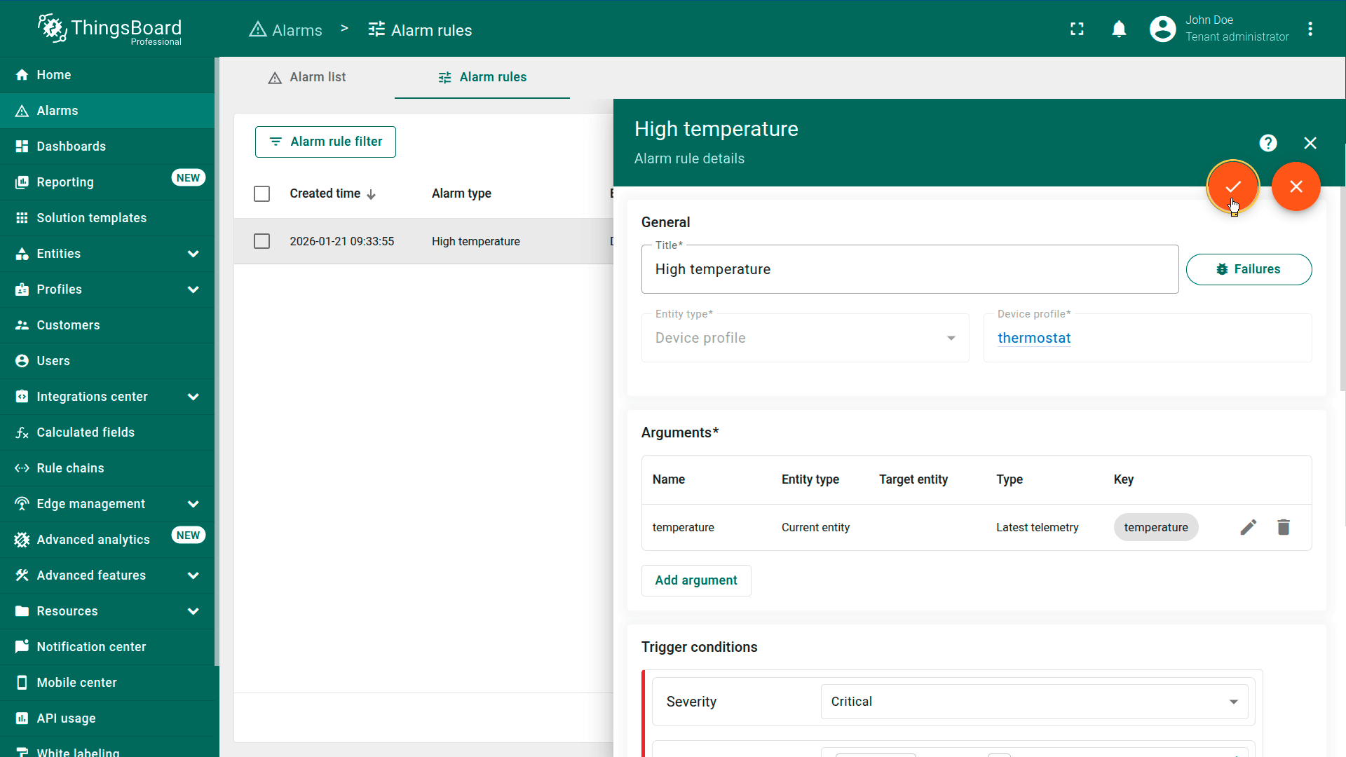1346x757 pixels.
Task: Sort by Created time column arrow
Action: coord(371,194)
